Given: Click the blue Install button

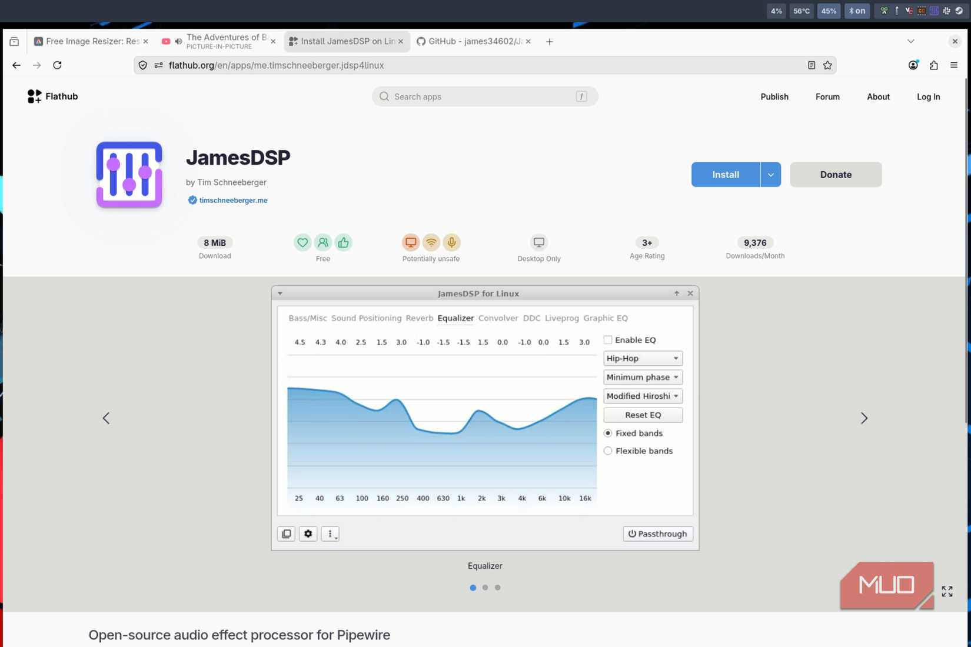Looking at the screenshot, I should point(725,175).
